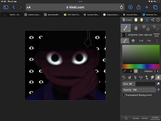Share the drawing via Kleki share icon
This screenshot has width=161, height=121.
(x=153, y=20)
